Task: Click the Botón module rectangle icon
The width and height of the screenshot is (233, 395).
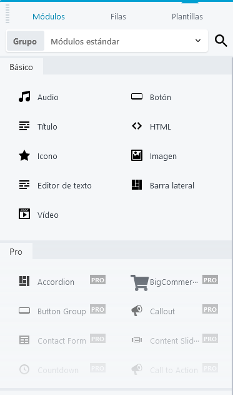Action: [x=137, y=96]
